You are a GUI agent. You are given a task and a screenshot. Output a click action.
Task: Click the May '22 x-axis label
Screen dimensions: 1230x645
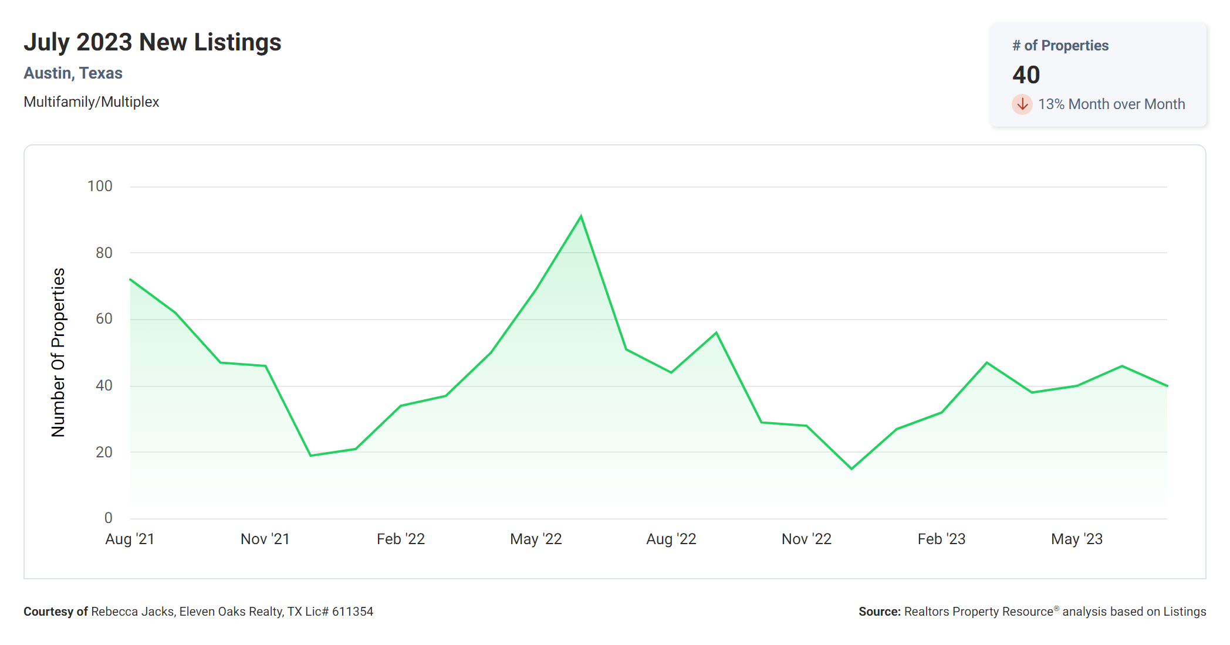[x=536, y=539]
